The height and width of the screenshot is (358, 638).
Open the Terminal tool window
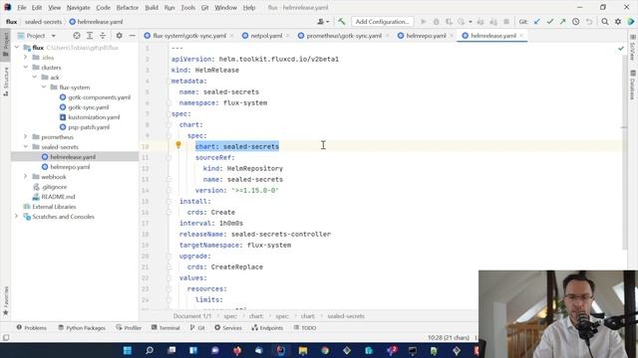click(165, 327)
